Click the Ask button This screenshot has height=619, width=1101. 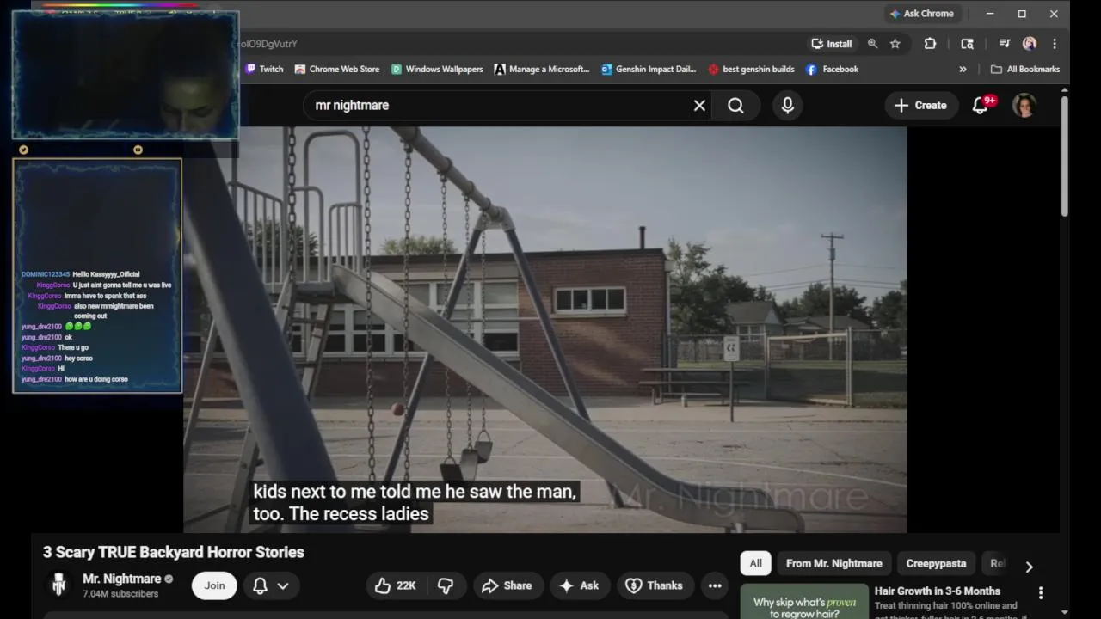click(579, 585)
